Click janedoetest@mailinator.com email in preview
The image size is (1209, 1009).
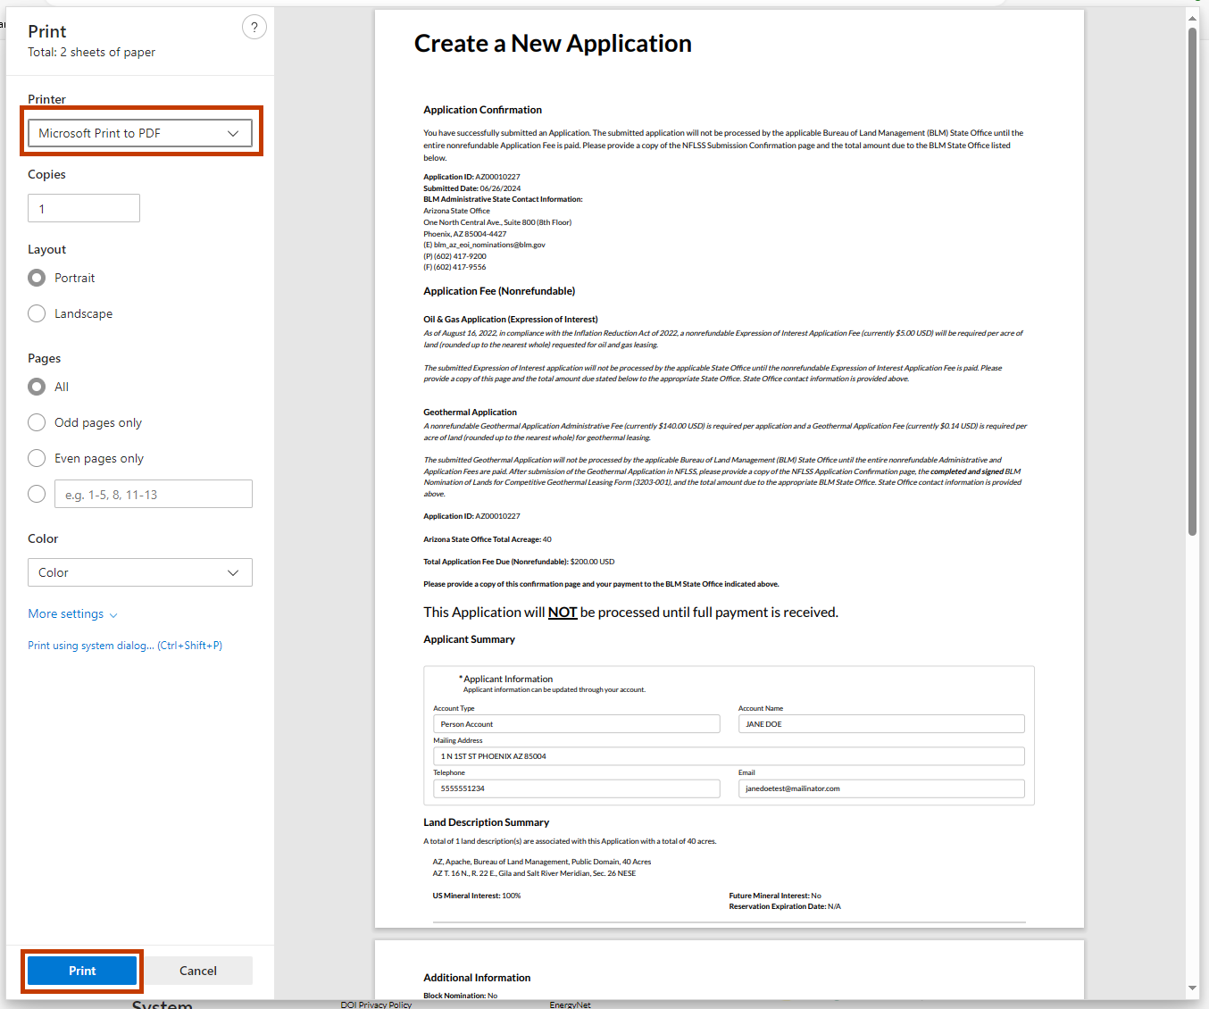881,788
